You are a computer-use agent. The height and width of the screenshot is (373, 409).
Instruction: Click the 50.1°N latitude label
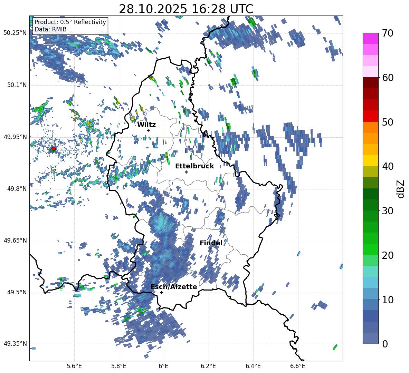click(x=17, y=85)
